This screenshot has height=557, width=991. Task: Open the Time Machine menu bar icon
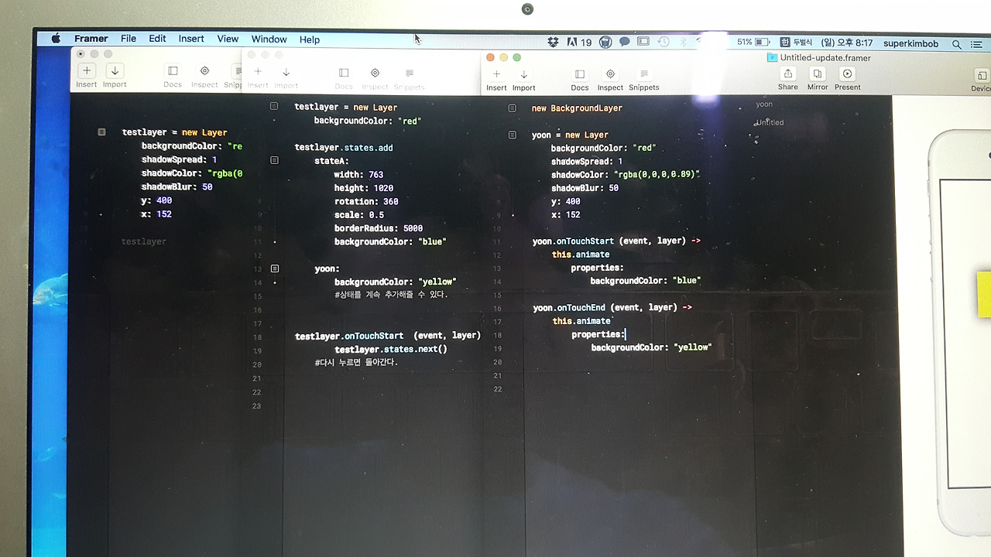[x=664, y=42]
